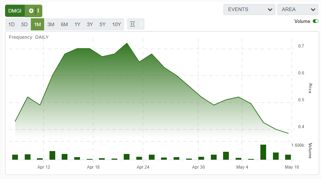The width and height of the screenshot is (321, 179).
Task: Click the May 10 x-axis label
Action: point(292,167)
